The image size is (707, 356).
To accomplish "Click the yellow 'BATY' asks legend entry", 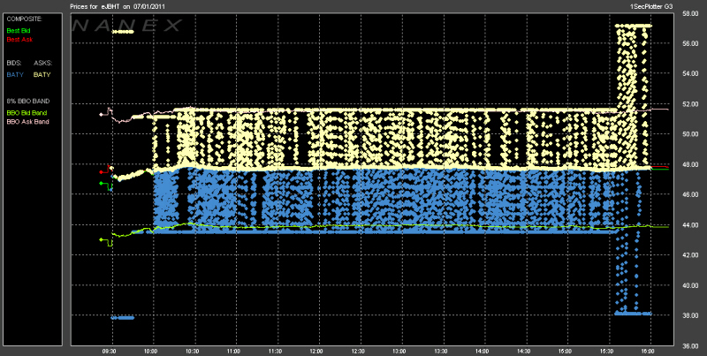I will [x=42, y=75].
